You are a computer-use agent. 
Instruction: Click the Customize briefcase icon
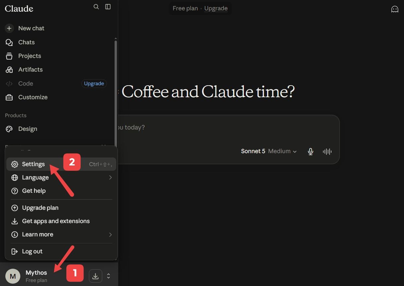[x=9, y=97]
